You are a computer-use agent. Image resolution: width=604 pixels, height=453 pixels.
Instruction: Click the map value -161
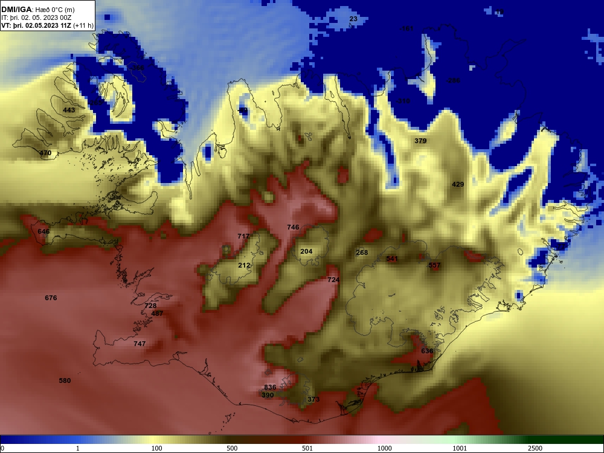(x=406, y=28)
